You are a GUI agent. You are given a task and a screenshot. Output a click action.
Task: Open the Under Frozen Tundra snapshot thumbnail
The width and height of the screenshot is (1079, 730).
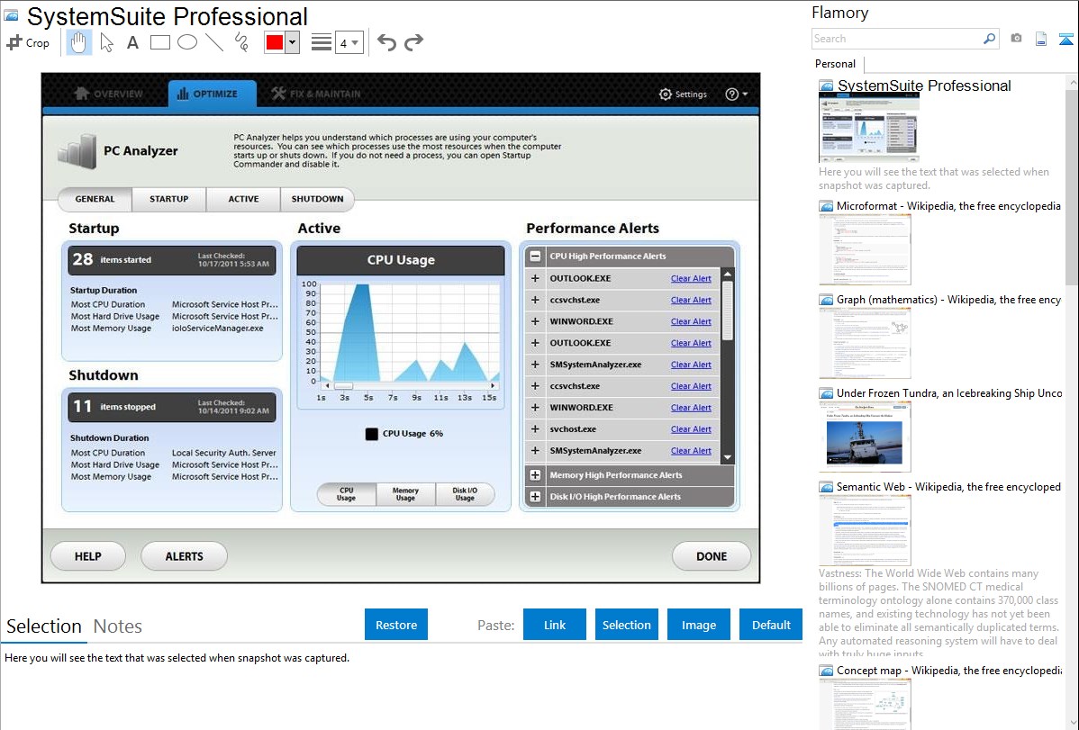[865, 437]
